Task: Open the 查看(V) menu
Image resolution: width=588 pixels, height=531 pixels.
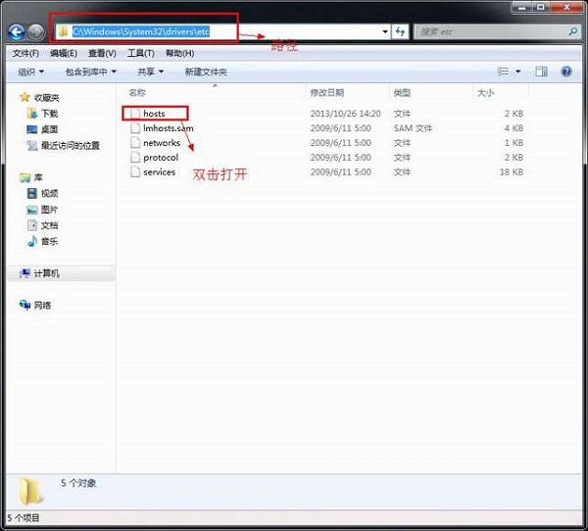Action: point(102,53)
